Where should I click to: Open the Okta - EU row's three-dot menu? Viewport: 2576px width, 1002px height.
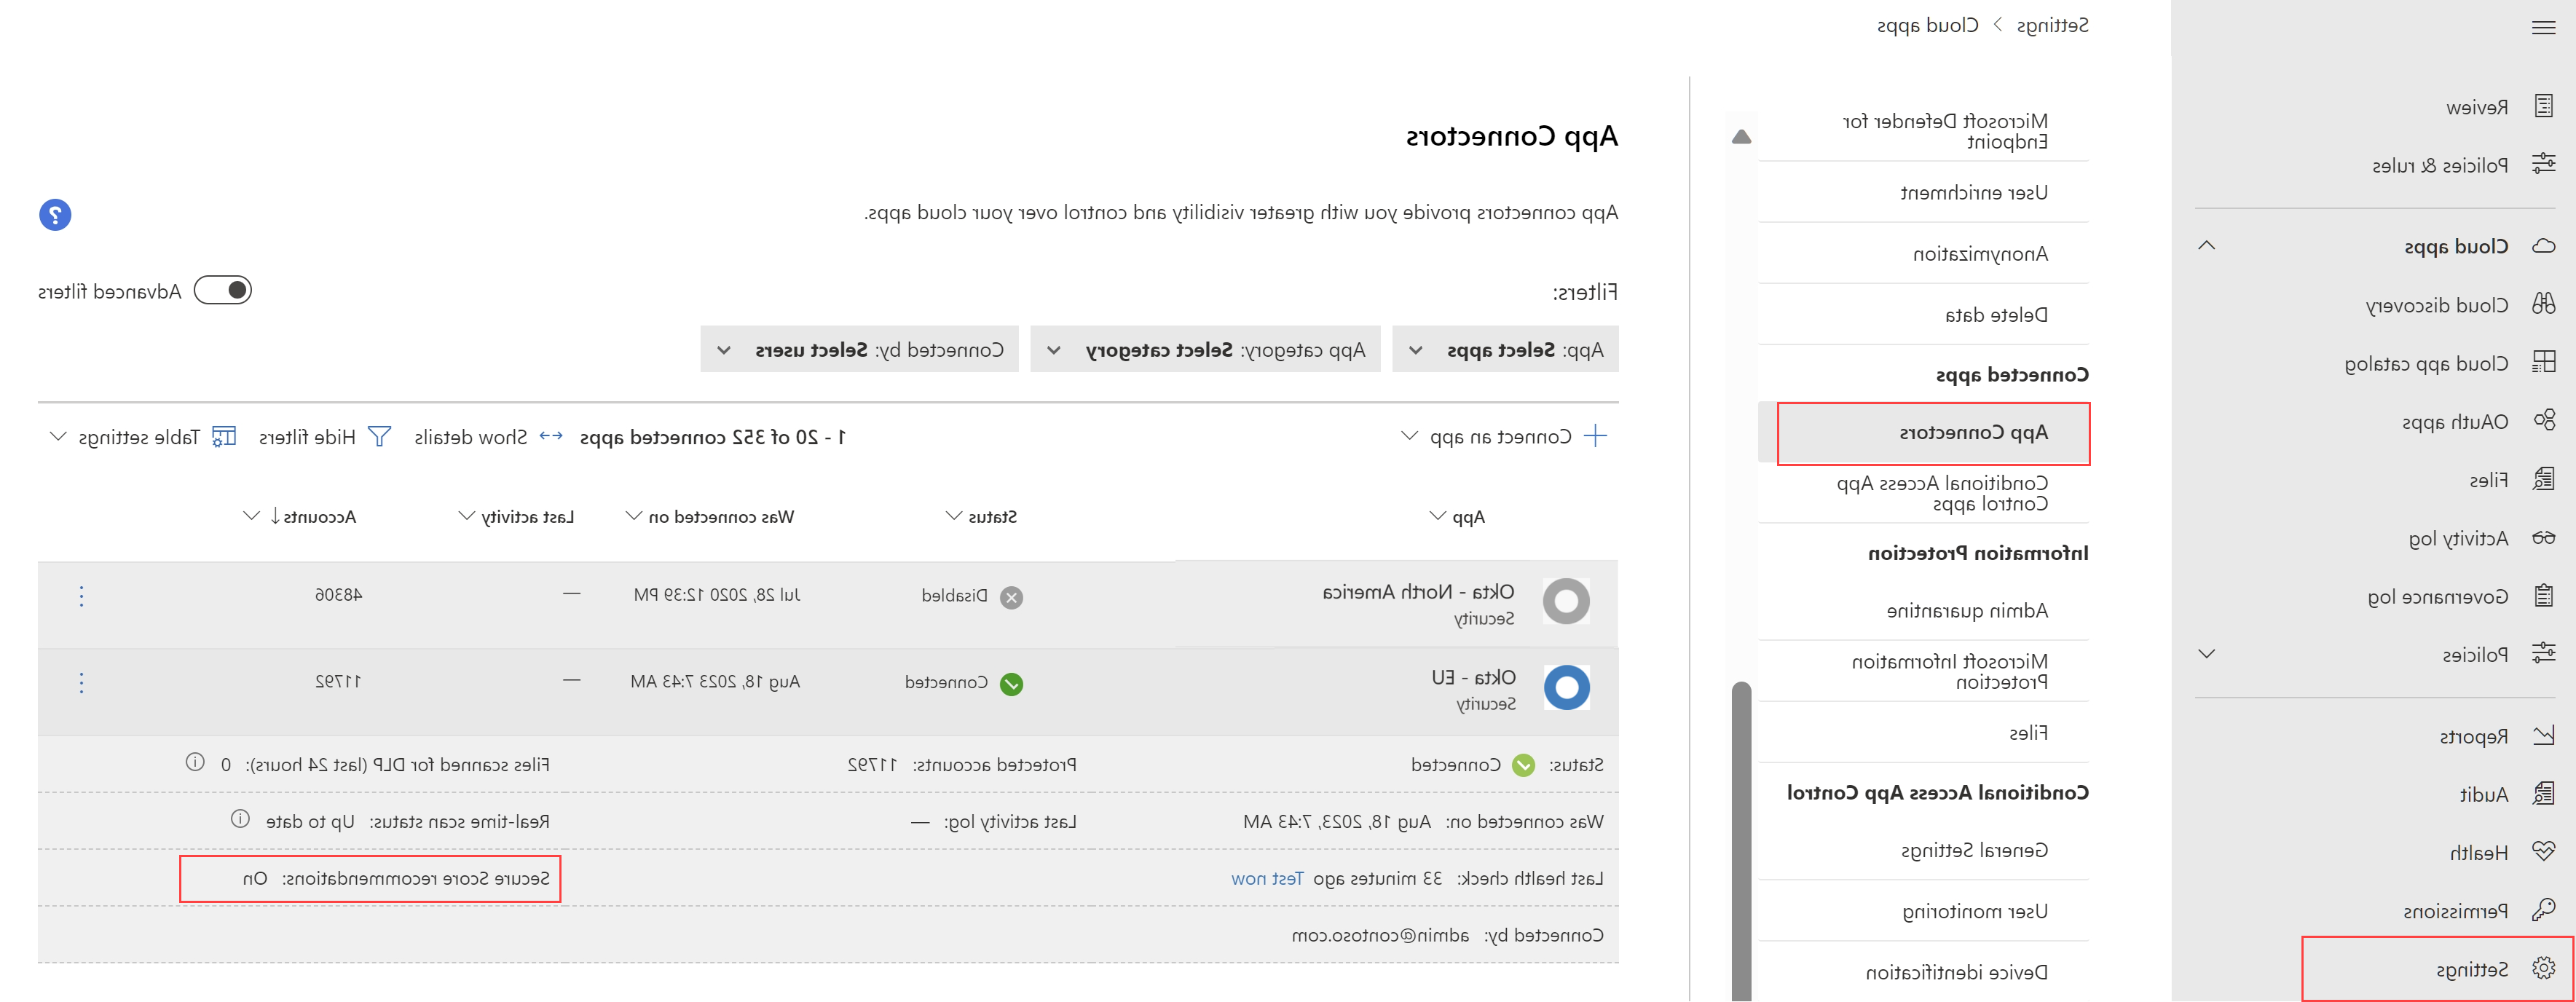(81, 683)
